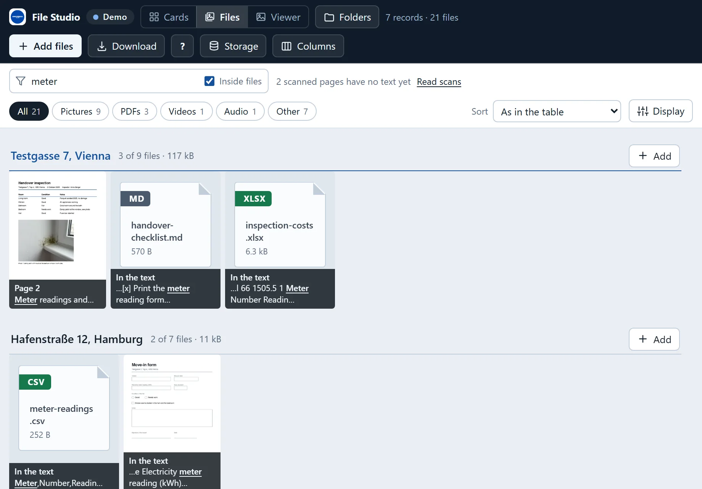
Task: Open the Display options
Action: tap(661, 111)
